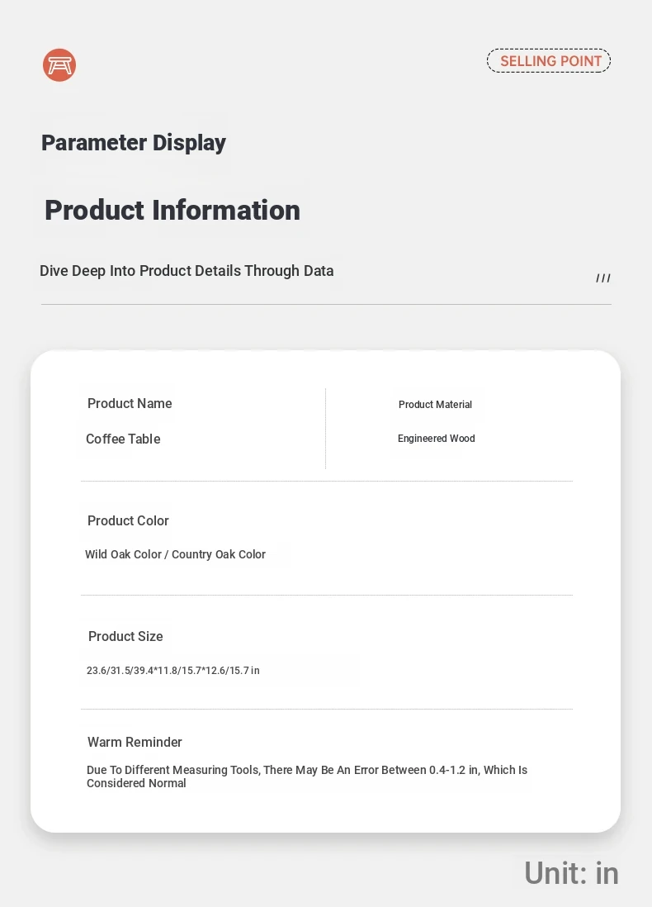Click the orange coffee table logo icon
652x907 pixels.
[x=59, y=64]
